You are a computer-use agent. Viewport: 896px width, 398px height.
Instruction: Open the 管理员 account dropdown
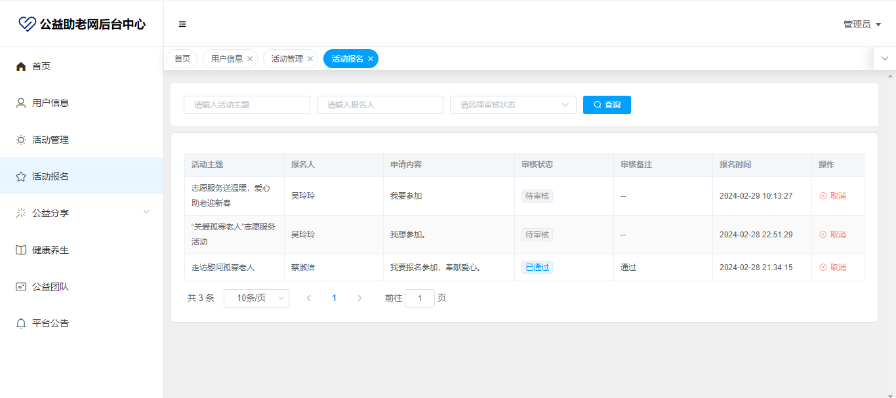[861, 24]
